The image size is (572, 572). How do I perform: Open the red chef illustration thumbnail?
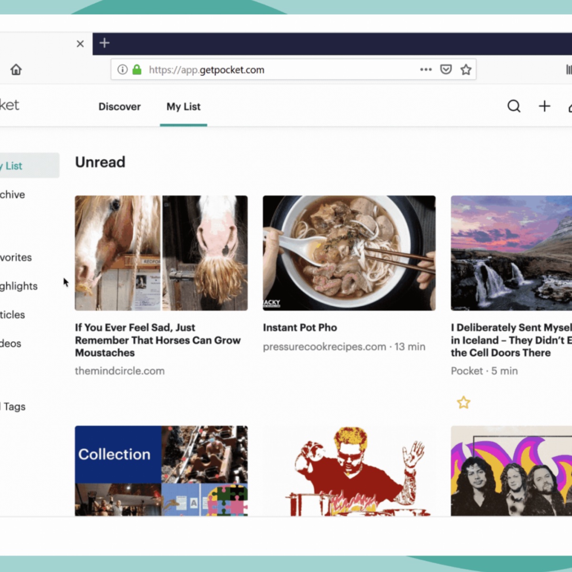tap(349, 471)
